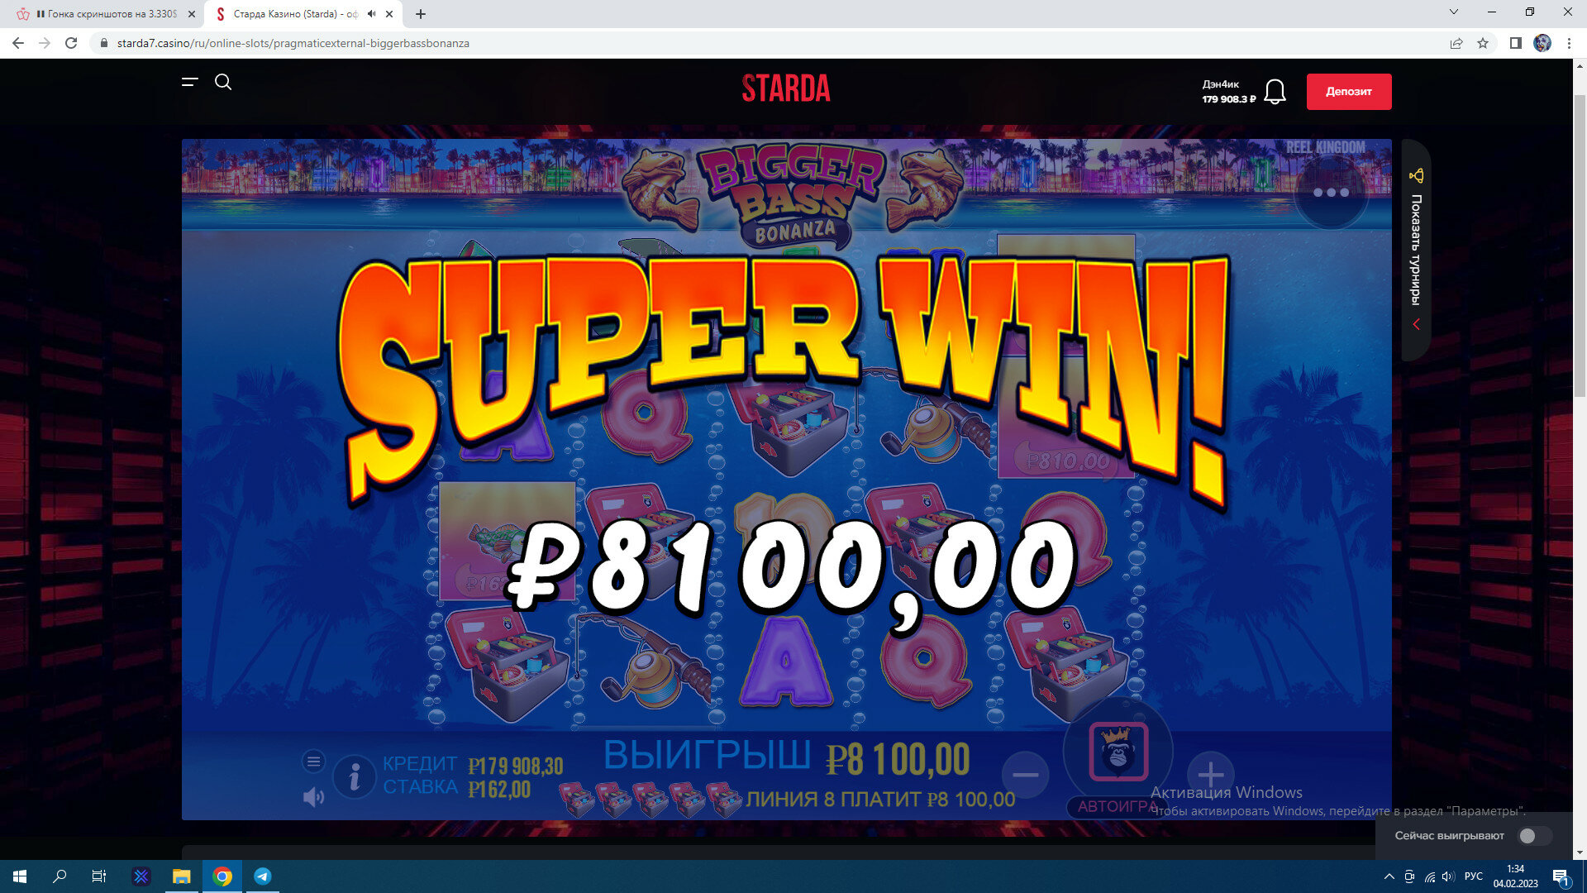The width and height of the screenshot is (1587, 893).
Task: Switch to the 'Гонка скриншотов' tab
Action: click(x=107, y=14)
